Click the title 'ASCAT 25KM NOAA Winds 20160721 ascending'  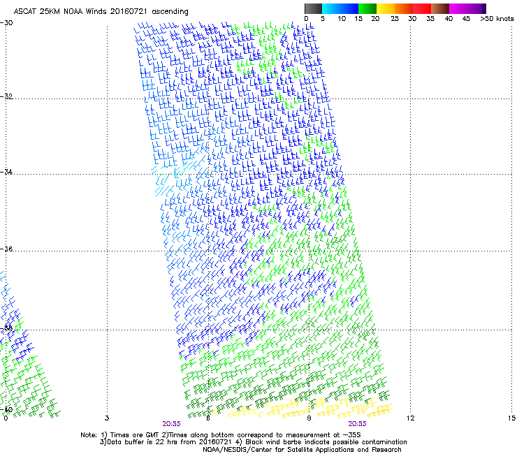click(101, 12)
